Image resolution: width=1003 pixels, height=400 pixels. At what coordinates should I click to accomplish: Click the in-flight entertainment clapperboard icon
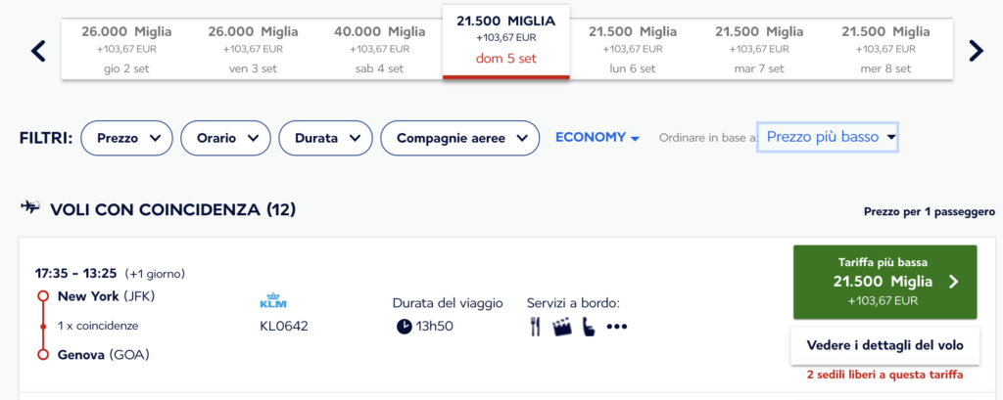(x=561, y=328)
